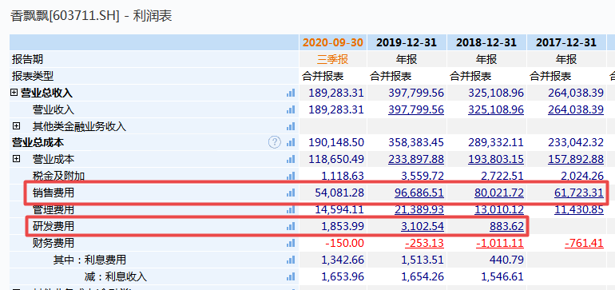The width and height of the screenshot is (615, 290).
Task: Click the 报表类型 row label
Action: [x=33, y=76]
